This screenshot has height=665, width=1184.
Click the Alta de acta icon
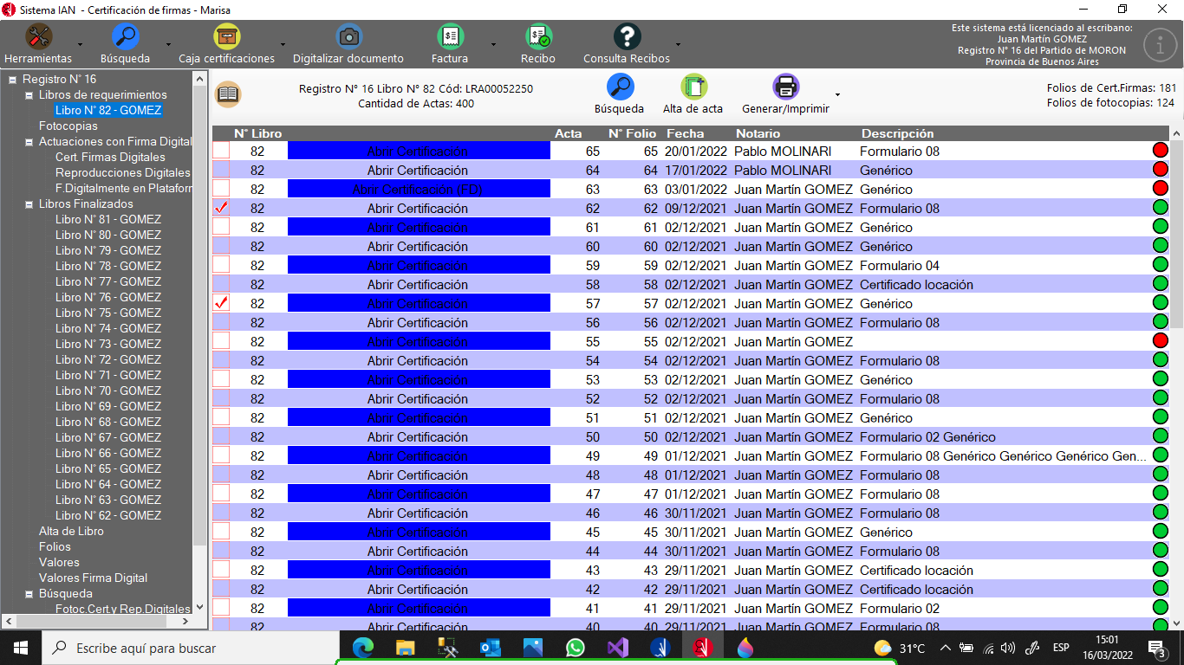(693, 87)
